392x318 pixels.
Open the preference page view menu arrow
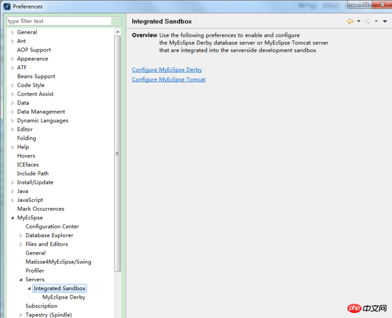click(385, 21)
